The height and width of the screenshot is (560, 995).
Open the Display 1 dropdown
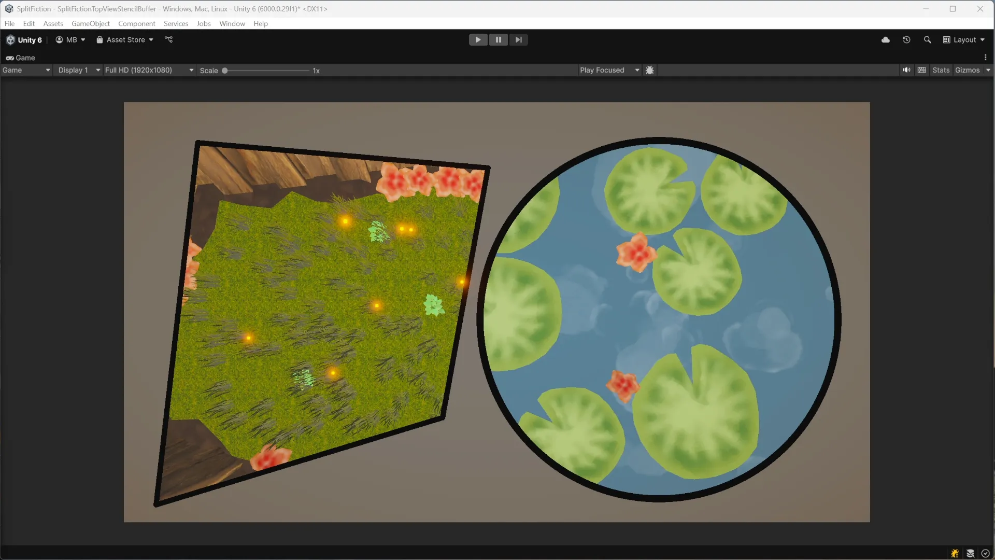click(79, 70)
